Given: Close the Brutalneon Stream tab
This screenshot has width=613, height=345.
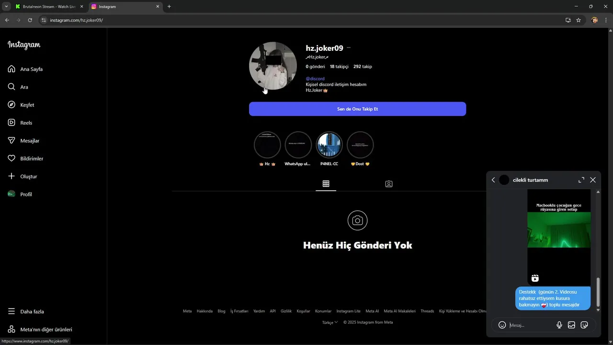Looking at the screenshot, I should click(x=81, y=7).
